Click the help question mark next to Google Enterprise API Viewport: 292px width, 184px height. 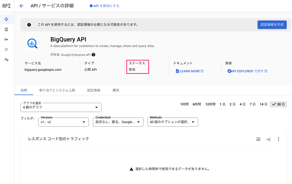[x=93, y=55]
